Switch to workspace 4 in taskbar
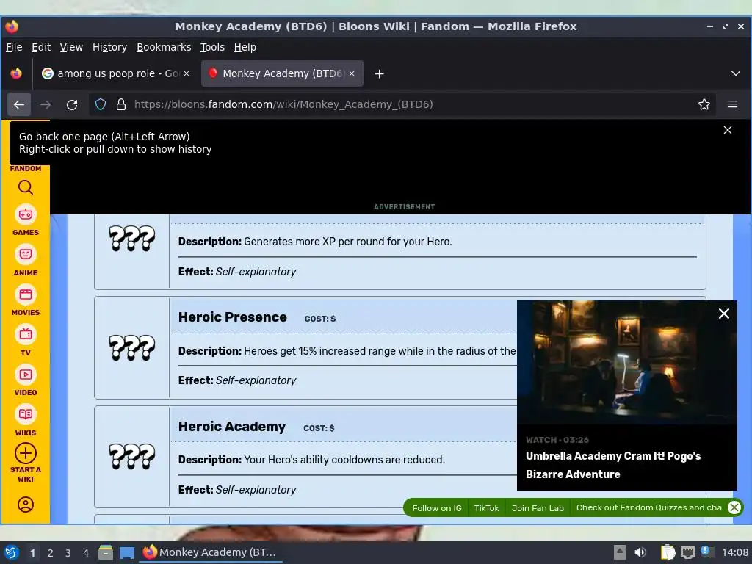 tap(86, 553)
